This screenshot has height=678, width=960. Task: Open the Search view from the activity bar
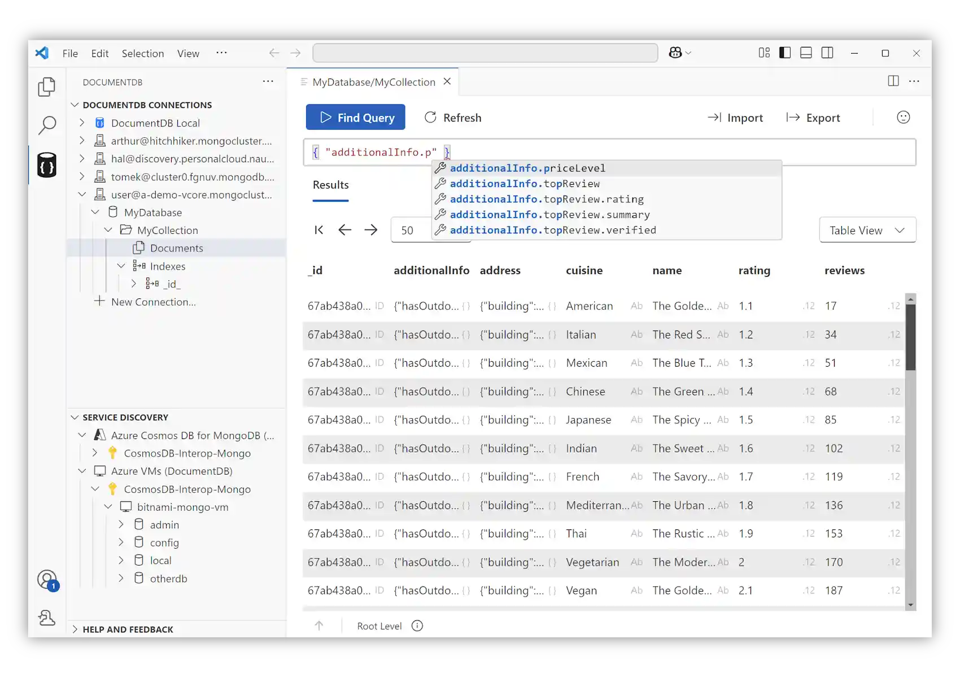coord(47,125)
